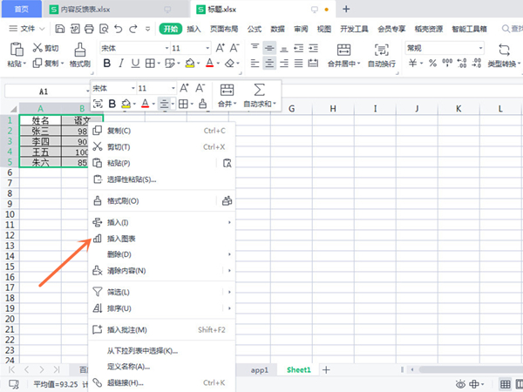Click the 开始 ribbon tab button
523x392 pixels.
pos(169,29)
